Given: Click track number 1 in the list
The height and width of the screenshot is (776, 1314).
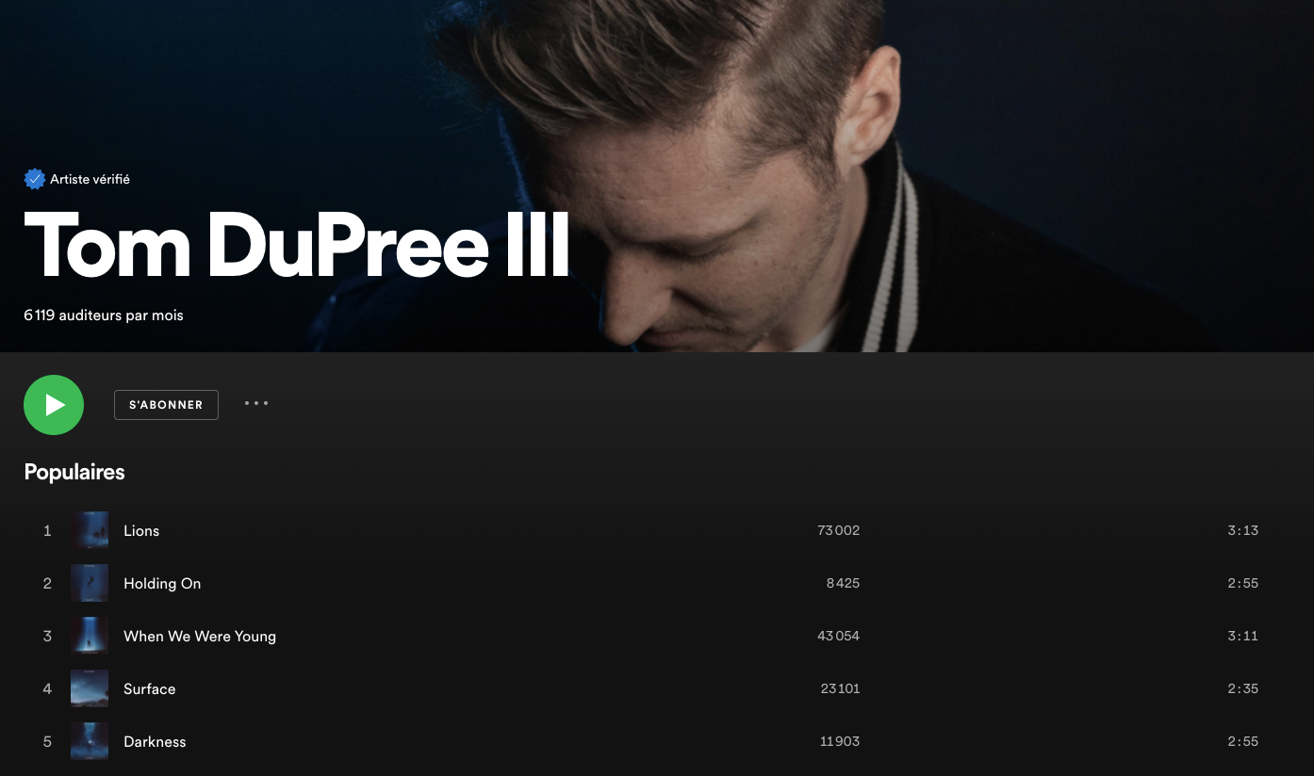Looking at the screenshot, I should click(47, 530).
